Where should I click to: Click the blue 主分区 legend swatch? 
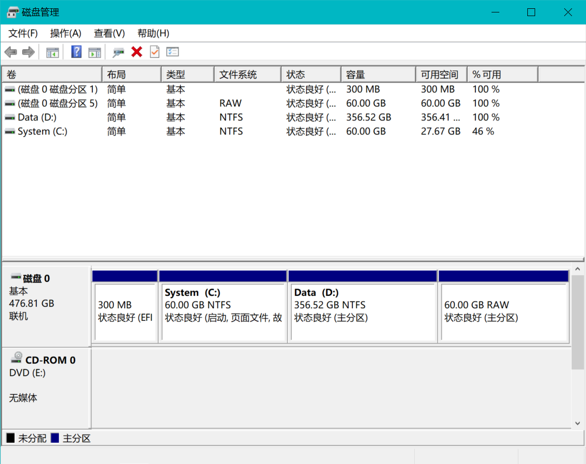tap(55, 438)
